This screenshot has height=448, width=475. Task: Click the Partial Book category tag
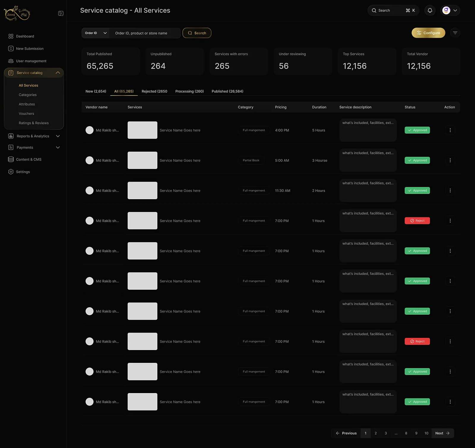[251, 160]
